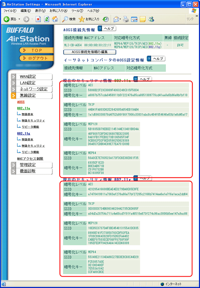Open the ファイル(F) menu
Viewport: 200px width, 288px height.
coord(10,11)
